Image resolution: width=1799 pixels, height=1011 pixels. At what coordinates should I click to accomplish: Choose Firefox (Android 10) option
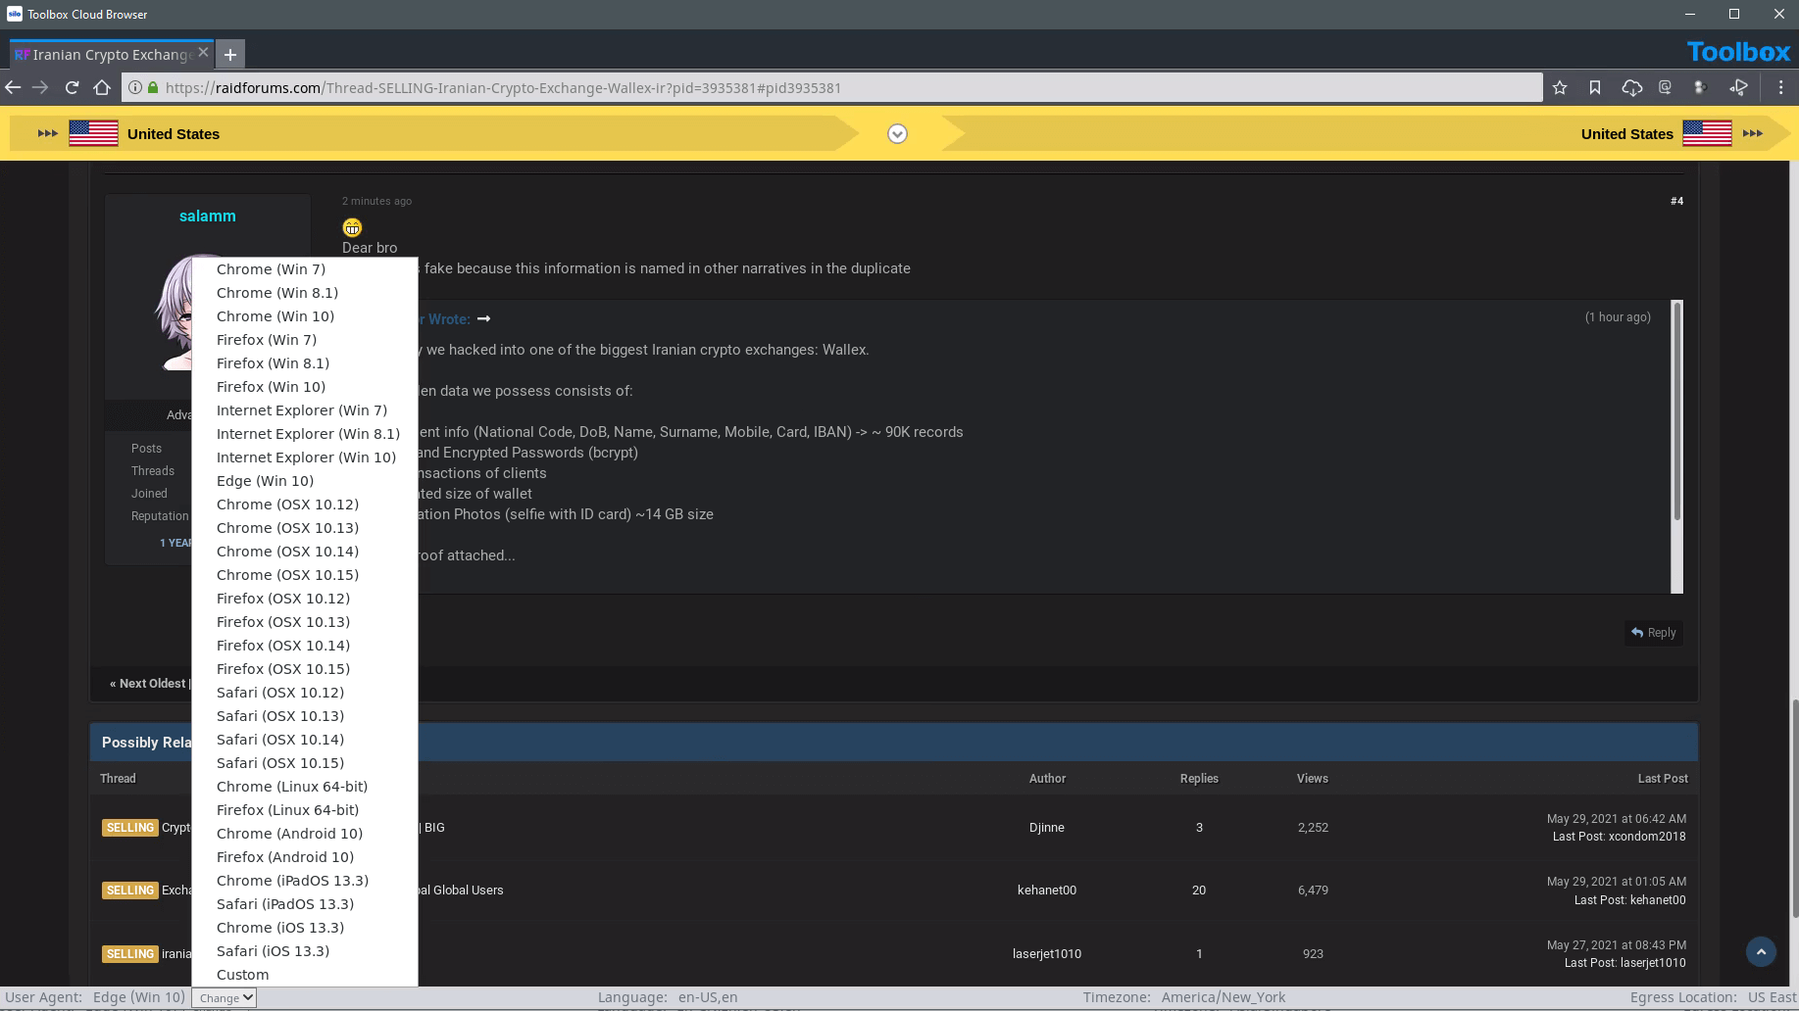click(x=304, y=857)
